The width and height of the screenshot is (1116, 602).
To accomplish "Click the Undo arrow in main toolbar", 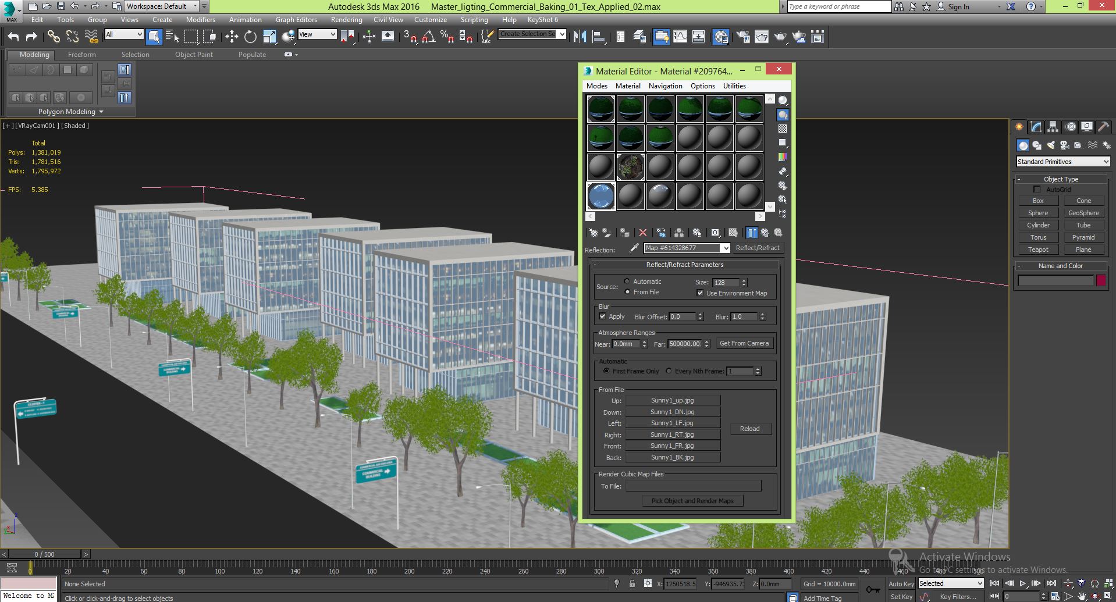I will point(13,37).
